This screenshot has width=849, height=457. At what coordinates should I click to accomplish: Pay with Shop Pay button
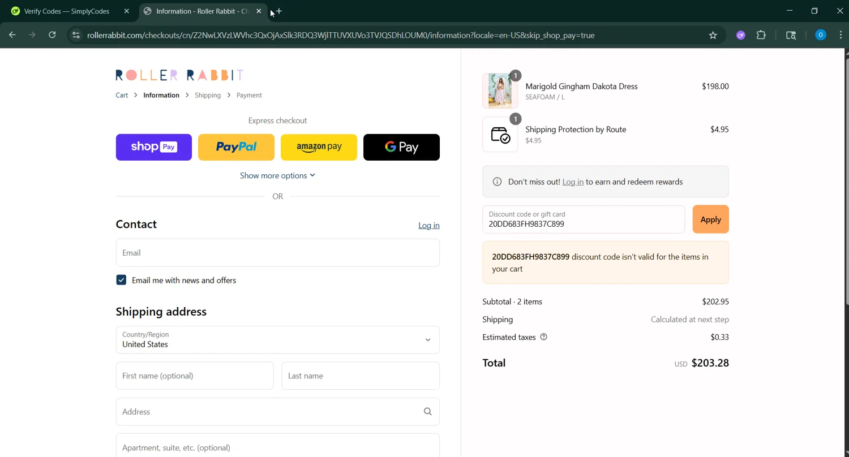[x=154, y=147]
